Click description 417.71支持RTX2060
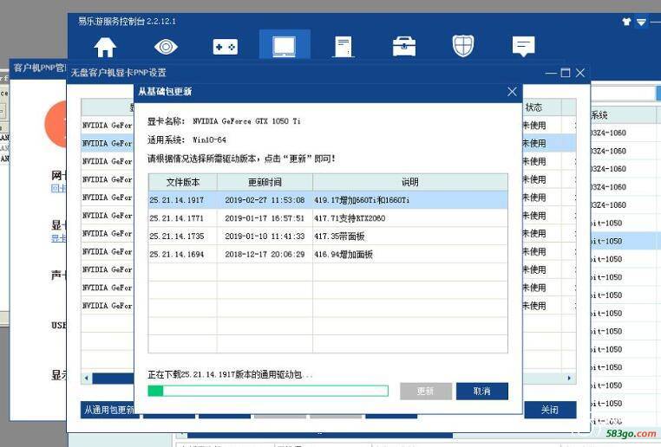This screenshot has width=661, height=447. tap(350, 218)
